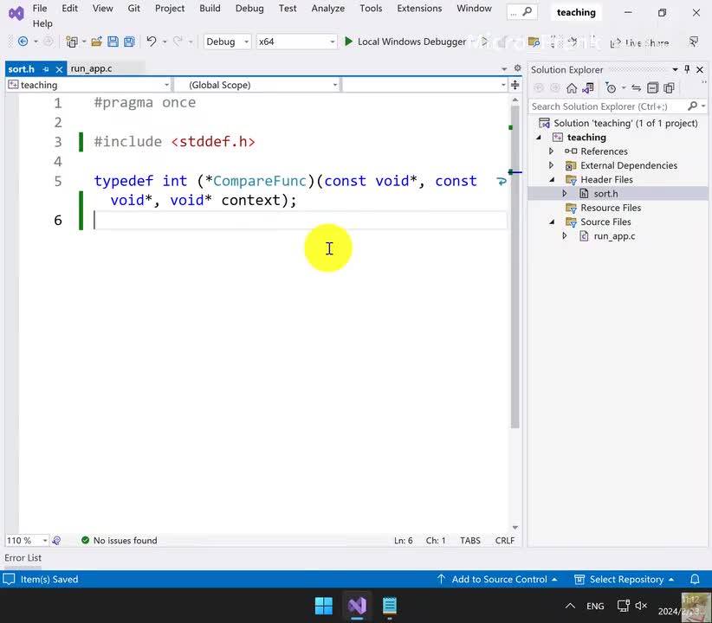This screenshot has height=623, width=712.
Task: Open the Tools menu
Action: click(371, 8)
